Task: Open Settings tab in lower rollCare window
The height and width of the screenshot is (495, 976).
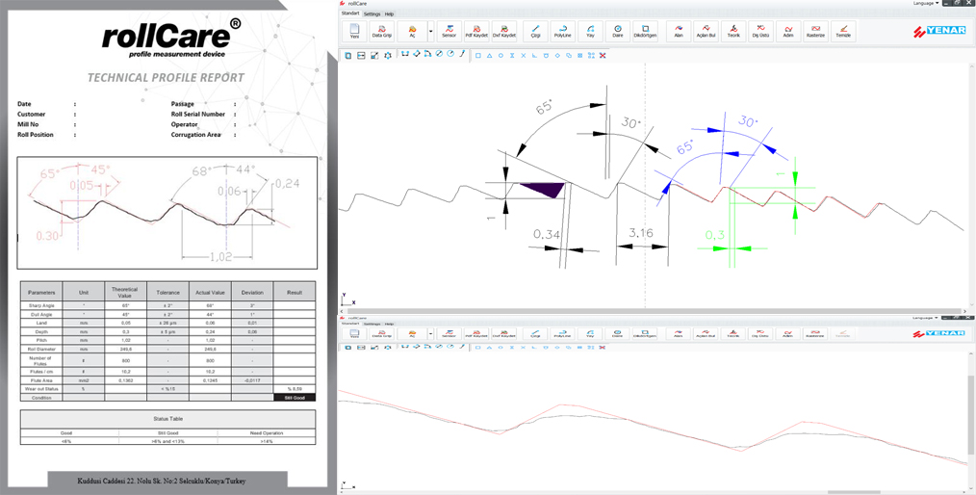Action: coord(372,324)
